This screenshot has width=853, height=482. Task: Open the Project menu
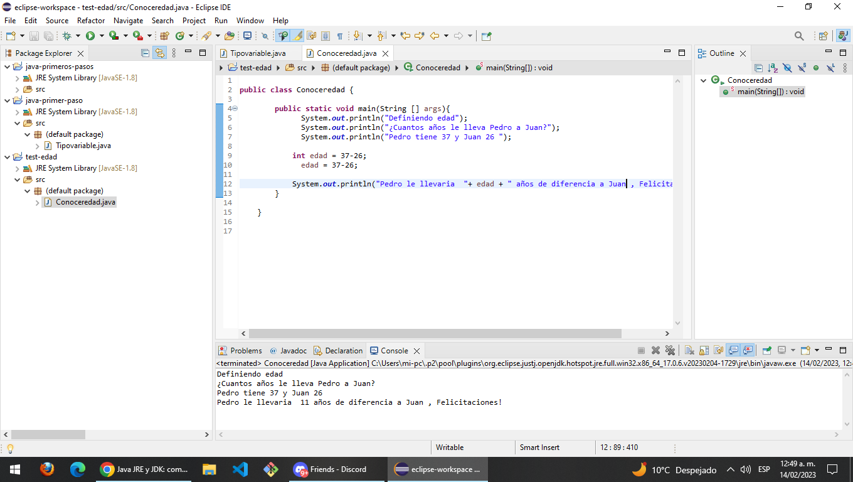(194, 21)
